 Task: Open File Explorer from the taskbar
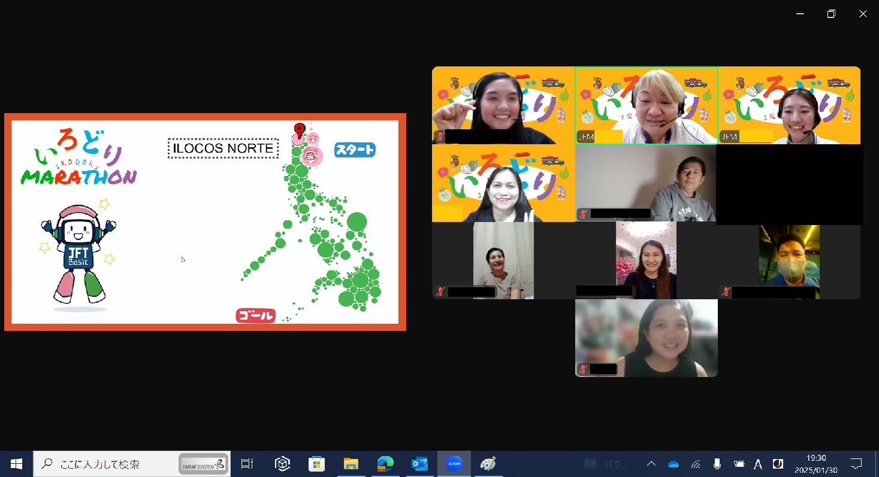click(x=351, y=464)
